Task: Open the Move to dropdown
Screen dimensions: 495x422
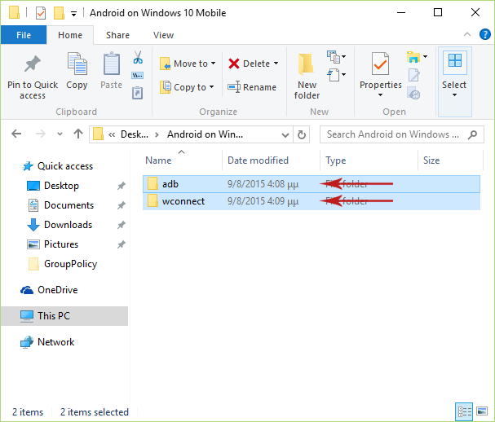Action: [x=188, y=64]
